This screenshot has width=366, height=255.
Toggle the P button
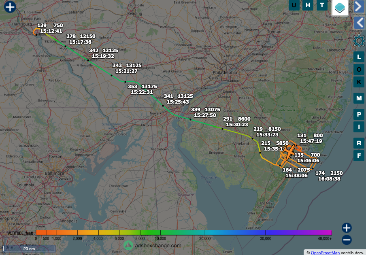[x=359, y=114]
